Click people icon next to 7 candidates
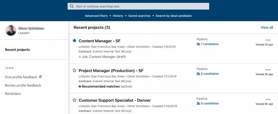The height and width of the screenshot is (114, 278). coord(198,44)
